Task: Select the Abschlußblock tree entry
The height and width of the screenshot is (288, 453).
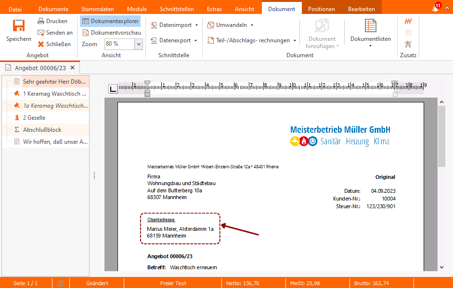Action: click(42, 130)
